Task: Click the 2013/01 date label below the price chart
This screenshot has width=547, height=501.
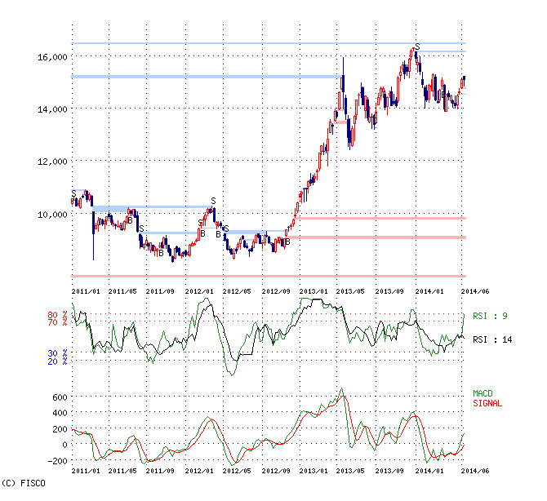Action: pyautogui.click(x=314, y=290)
